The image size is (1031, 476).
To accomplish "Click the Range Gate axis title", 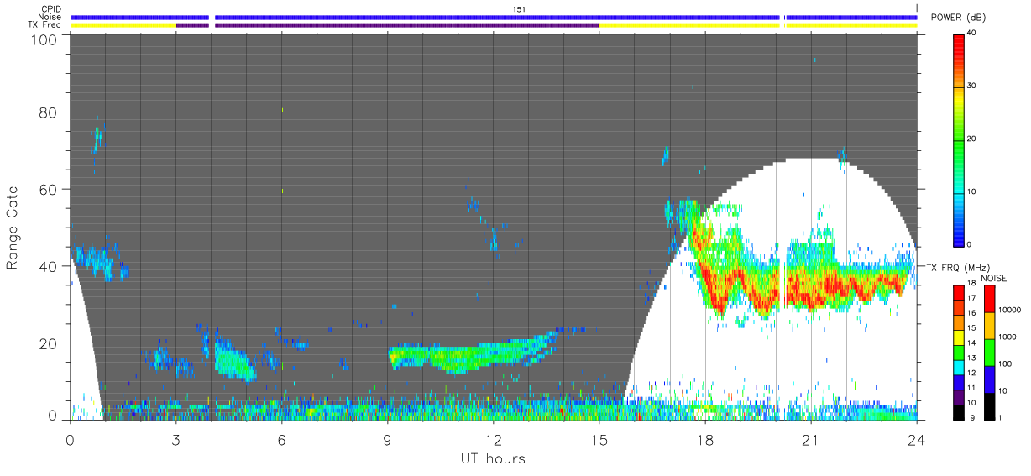I will pyautogui.click(x=13, y=228).
